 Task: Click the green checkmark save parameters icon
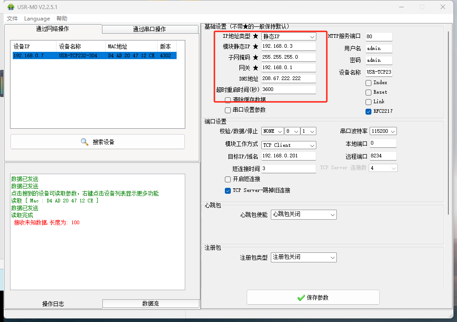click(300, 297)
